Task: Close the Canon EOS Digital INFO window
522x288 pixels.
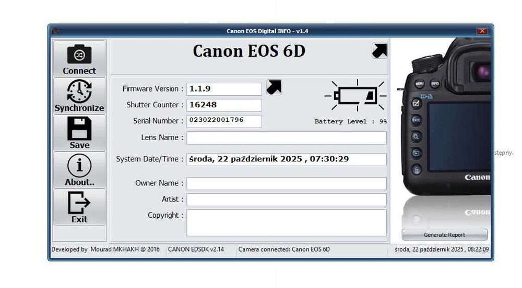Action: tap(482, 31)
